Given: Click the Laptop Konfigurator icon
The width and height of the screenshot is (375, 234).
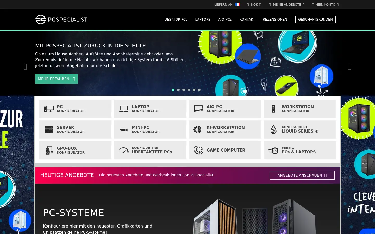Looking at the screenshot, I should (124, 109).
